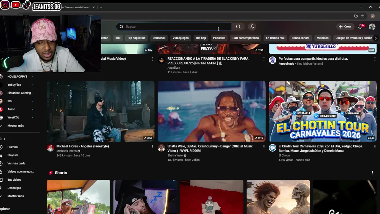Open options for Blue Ribbon Panamá ad
This screenshot has width=380, height=214.
pos(375,59)
